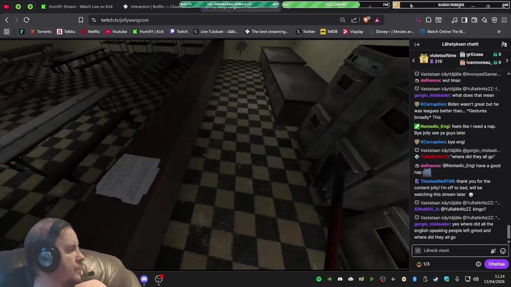511x287 pixels.
Task: Click reply header to @gorgio_mislead
Action: [x=457, y=151]
